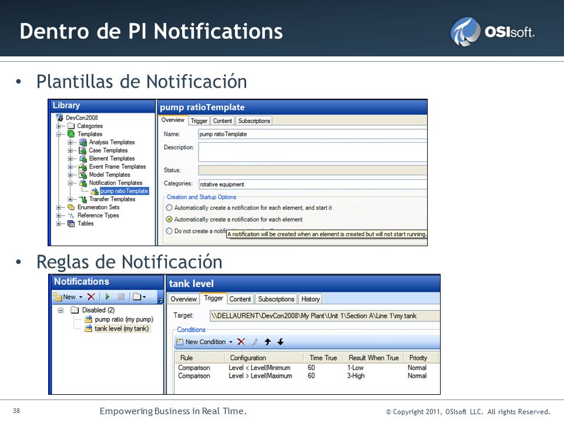This screenshot has height=423, width=564.
Task: Select 'Automatically create a notification for each element, and start it'
Action: (169, 207)
